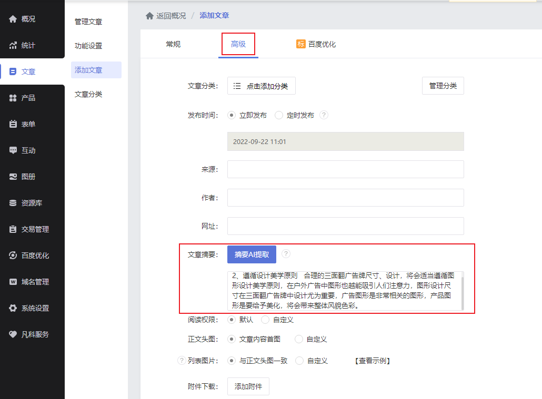Screen dimensions: 542x399
Task: Click the 资源库 database icon
Action: tap(13, 203)
